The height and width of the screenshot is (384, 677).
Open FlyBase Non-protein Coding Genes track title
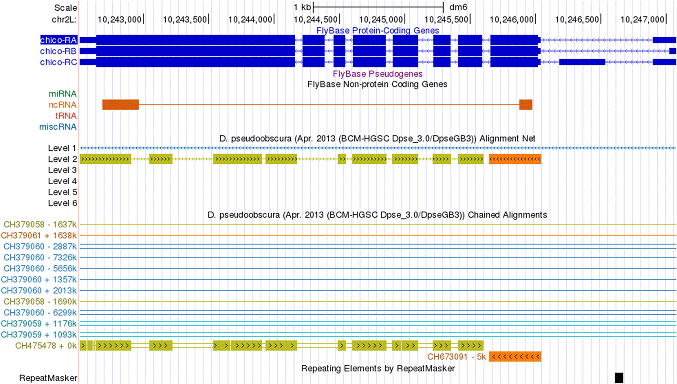377,84
